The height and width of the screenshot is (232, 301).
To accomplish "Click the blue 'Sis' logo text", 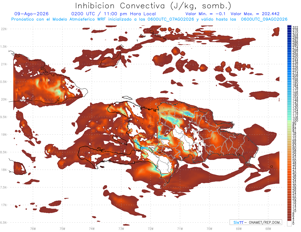I will 236,222.
